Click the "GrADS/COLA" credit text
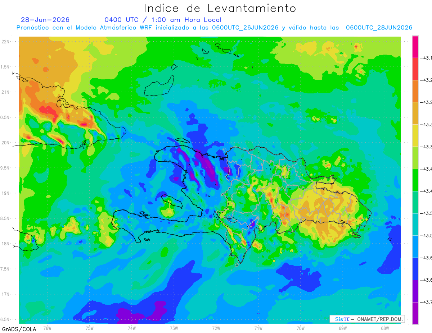432x333 pixels. [19, 329]
